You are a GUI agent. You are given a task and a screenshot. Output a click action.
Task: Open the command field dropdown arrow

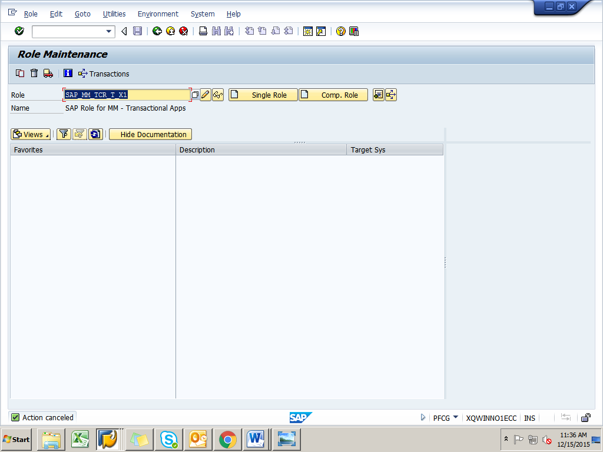[x=109, y=31]
